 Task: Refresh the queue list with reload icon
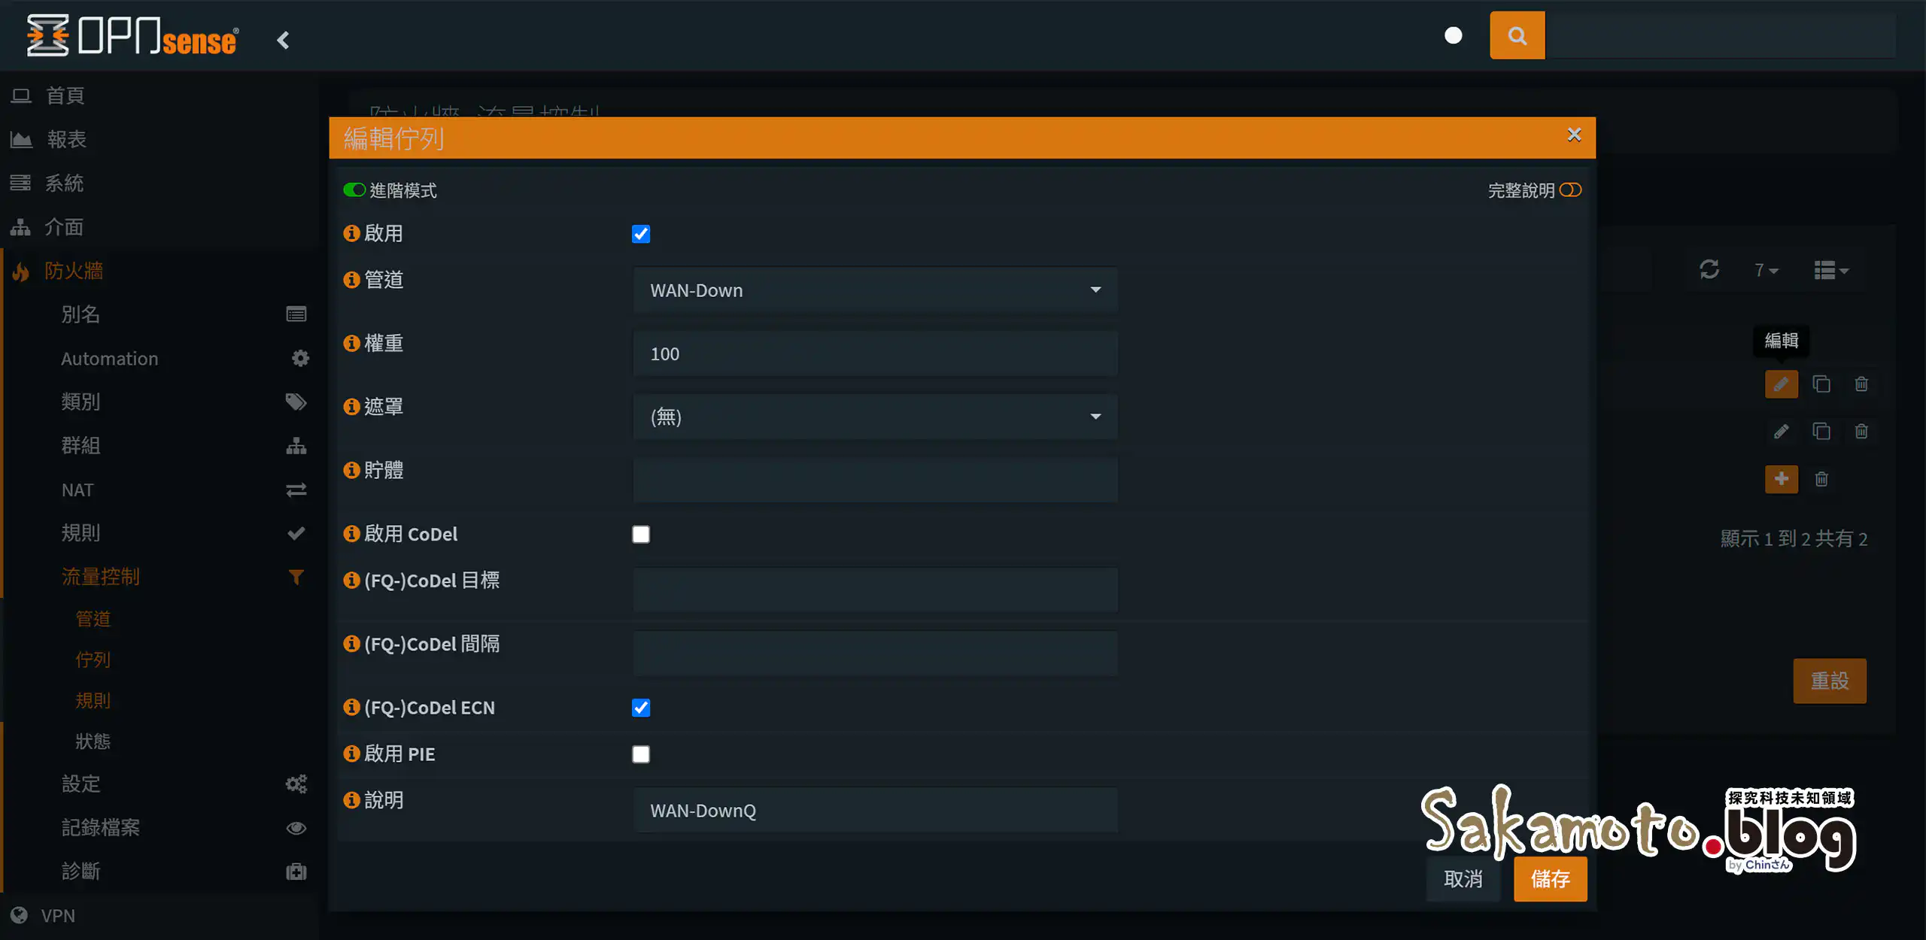pyautogui.click(x=1710, y=270)
